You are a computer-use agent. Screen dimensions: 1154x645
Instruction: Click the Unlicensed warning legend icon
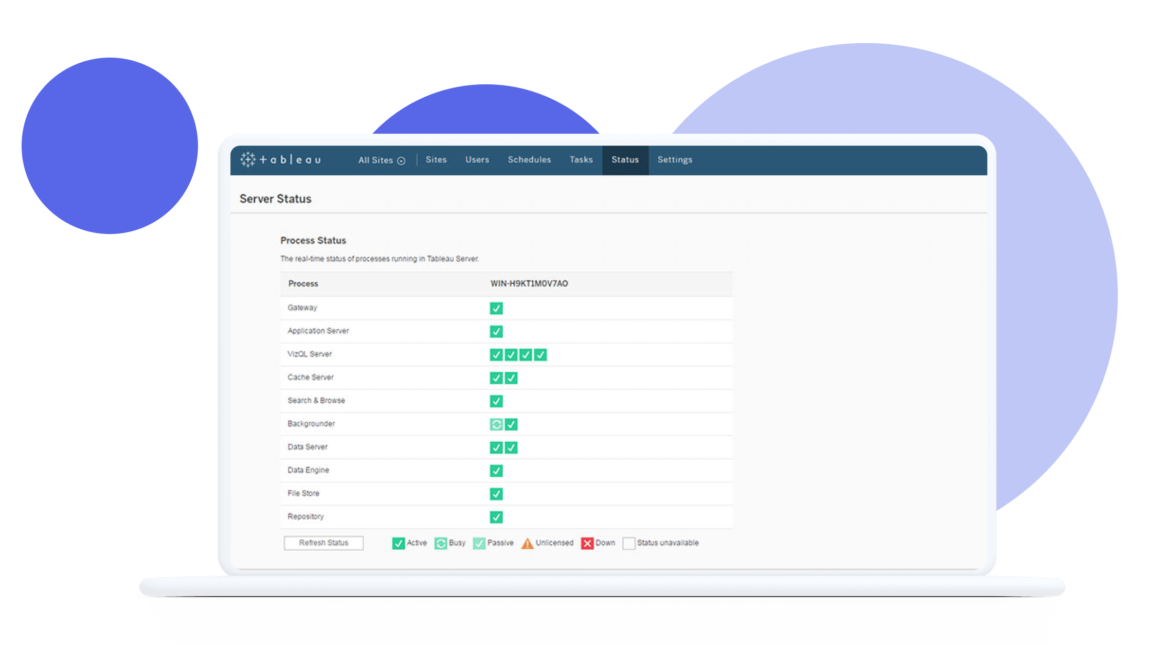click(528, 544)
